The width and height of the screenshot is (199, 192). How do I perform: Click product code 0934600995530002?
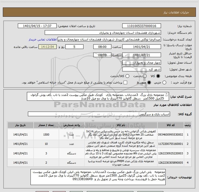click(171, 135)
